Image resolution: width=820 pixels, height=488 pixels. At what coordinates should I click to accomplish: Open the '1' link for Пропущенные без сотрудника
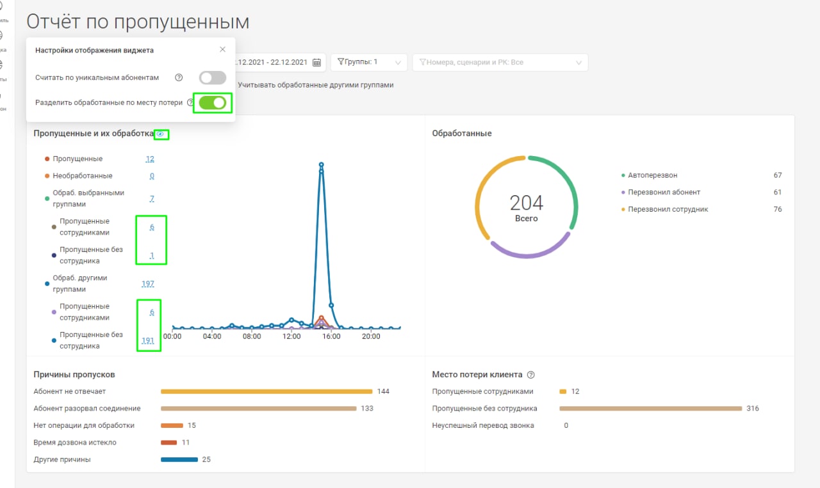point(152,256)
